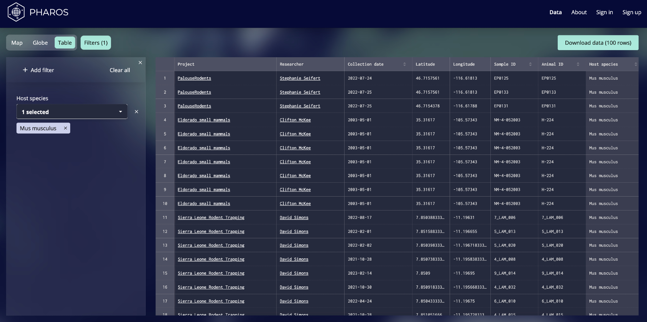Remove the Mus musculus filter chip
Screen dimensions: 647x322
click(65, 128)
